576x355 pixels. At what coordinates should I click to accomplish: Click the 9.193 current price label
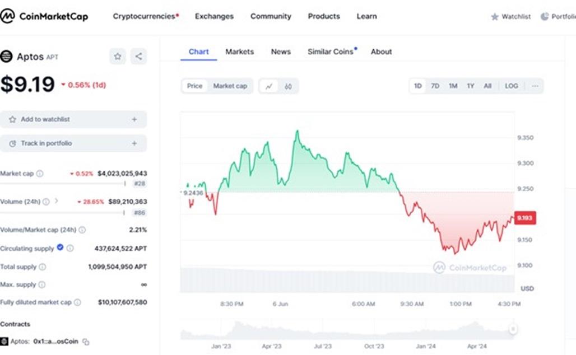525,218
